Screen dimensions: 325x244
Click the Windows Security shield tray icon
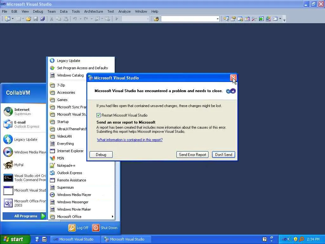[x=295, y=239]
